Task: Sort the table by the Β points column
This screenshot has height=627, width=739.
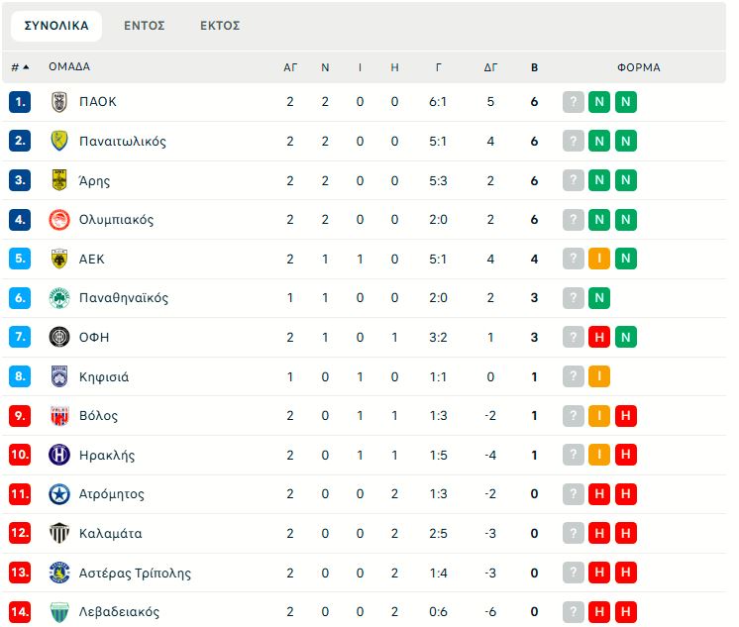Action: tap(534, 67)
